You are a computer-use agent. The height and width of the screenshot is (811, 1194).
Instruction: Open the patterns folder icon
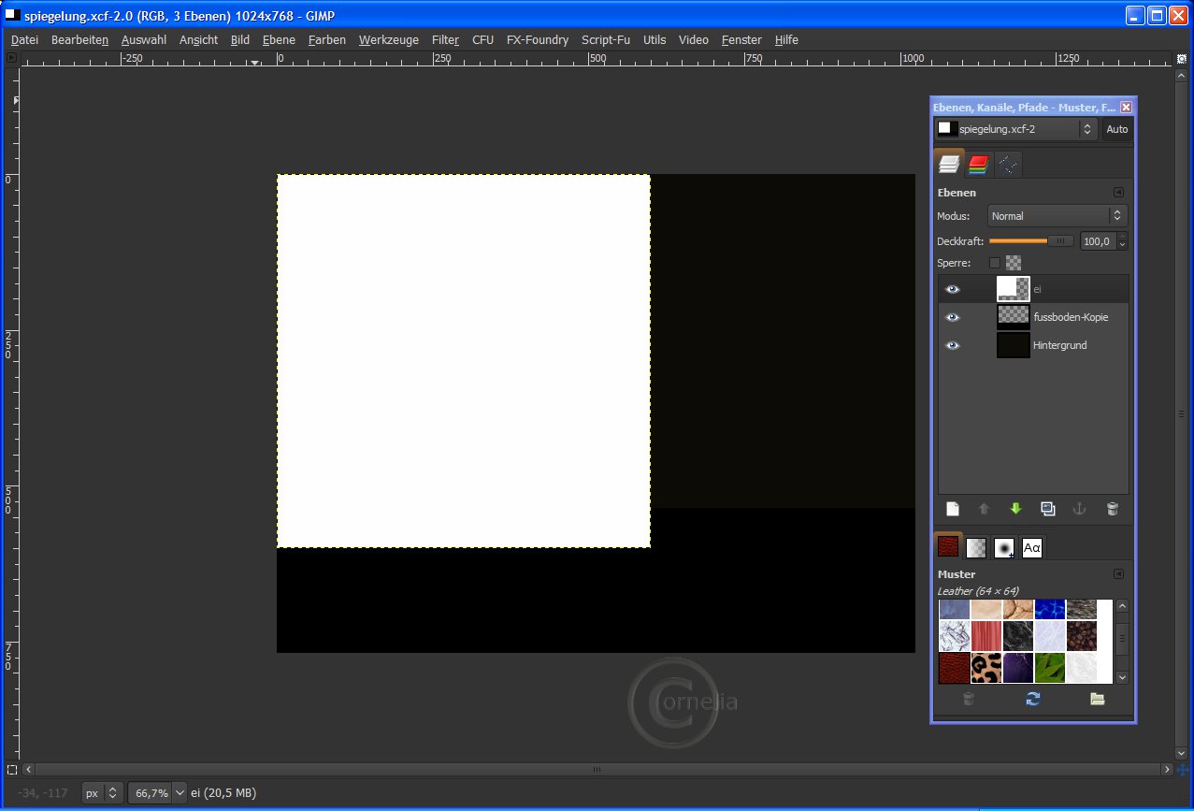1097,699
